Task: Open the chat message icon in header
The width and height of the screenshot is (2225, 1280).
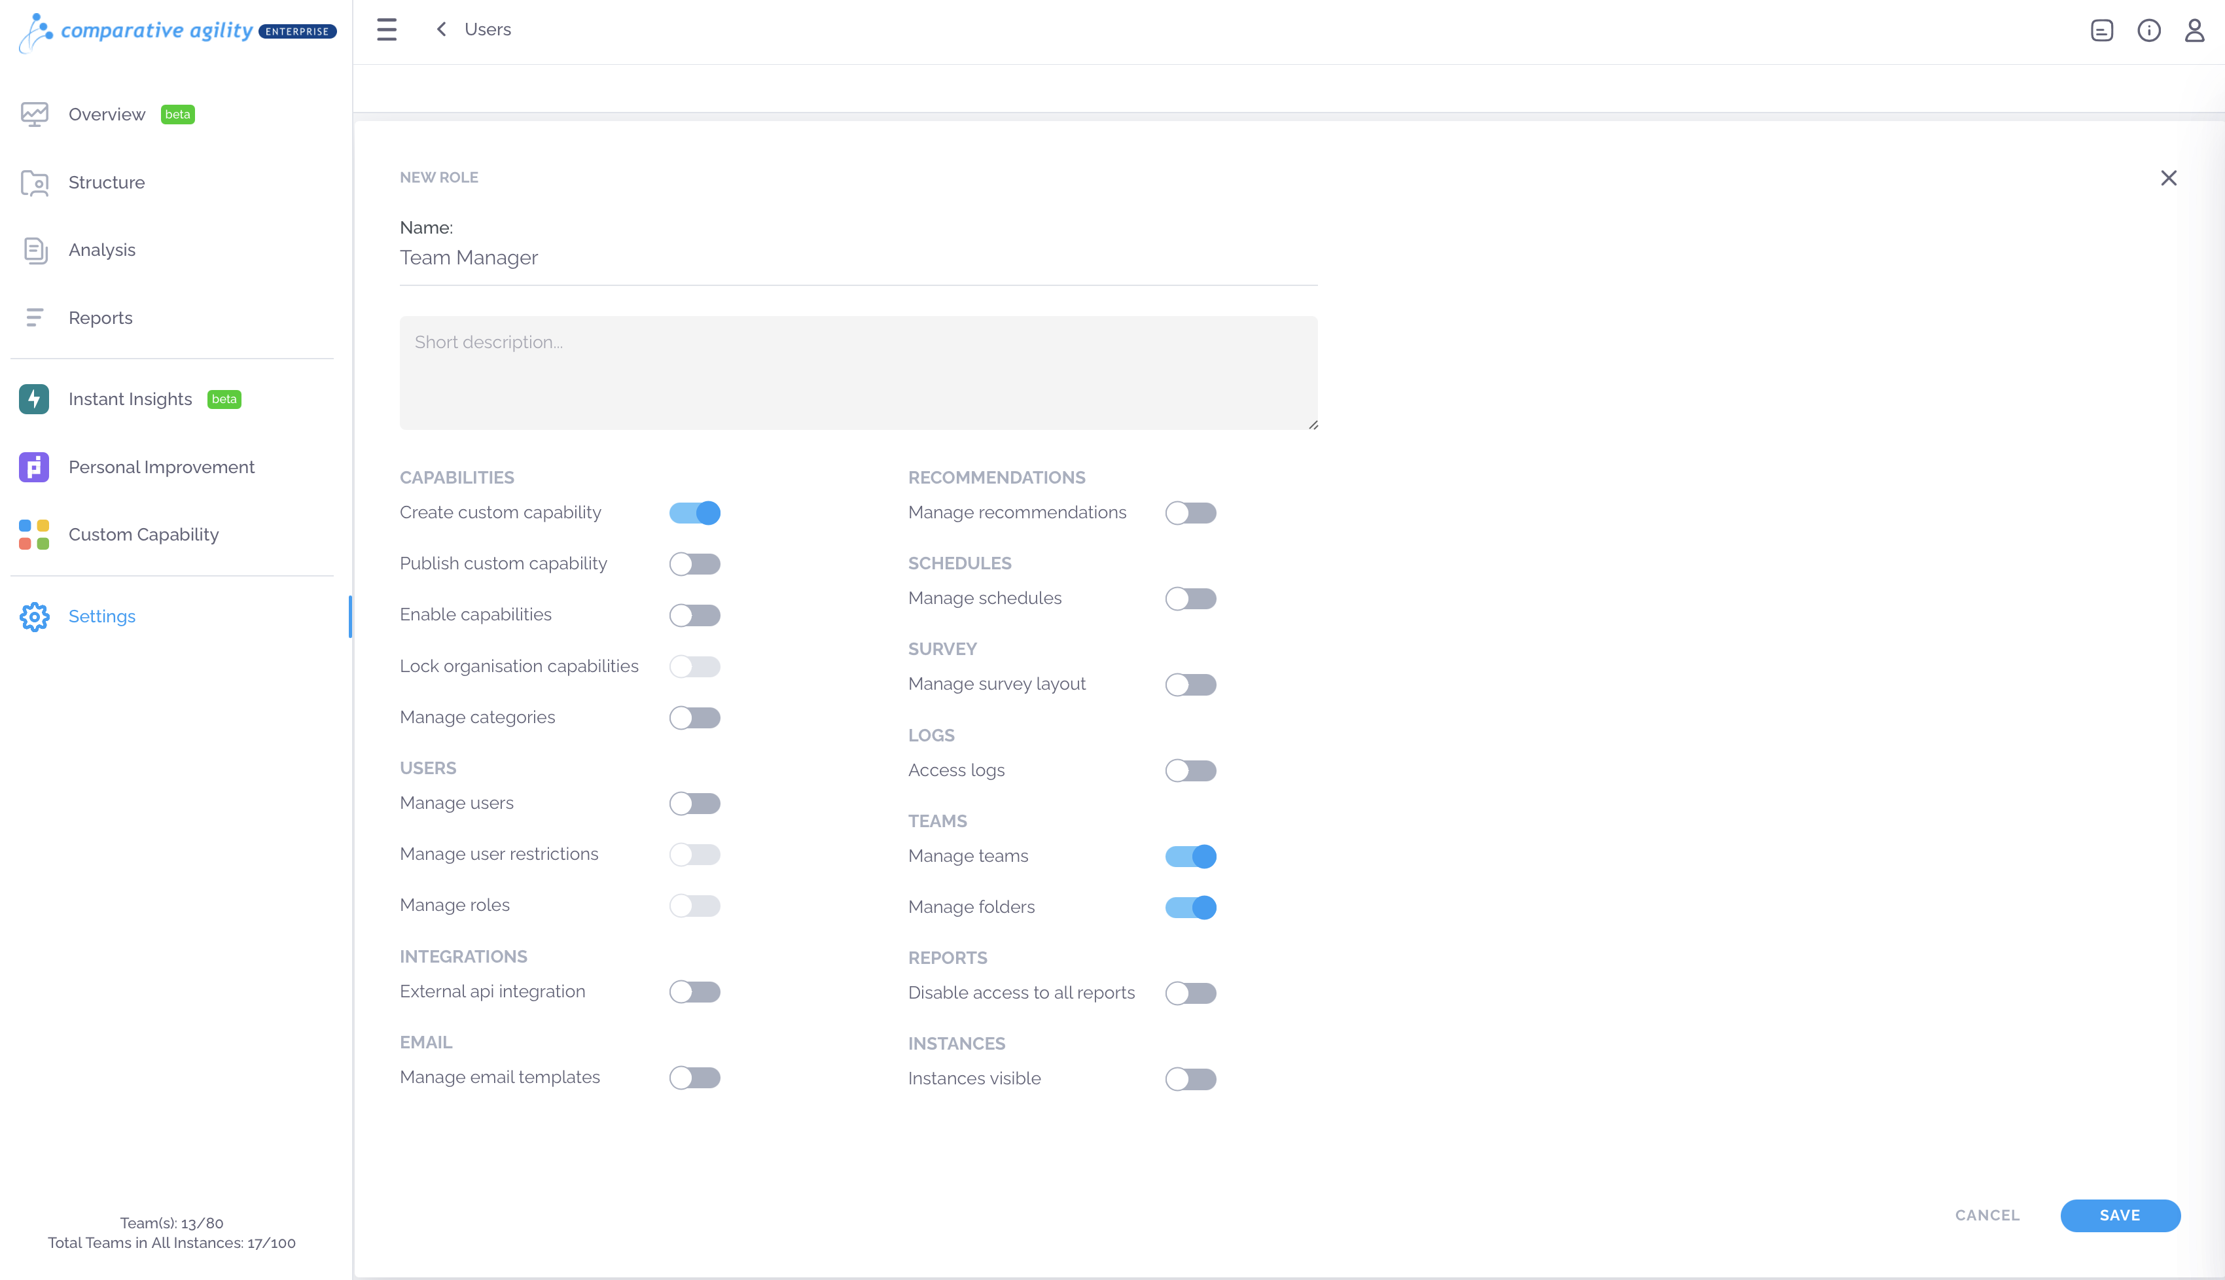Action: (x=2101, y=30)
